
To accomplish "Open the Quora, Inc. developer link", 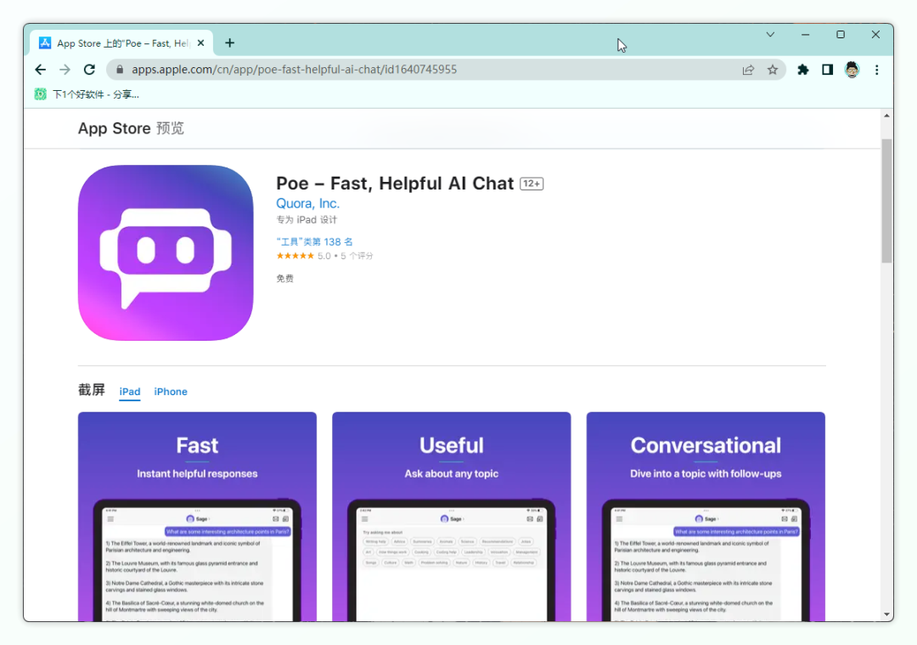I will click(x=307, y=204).
